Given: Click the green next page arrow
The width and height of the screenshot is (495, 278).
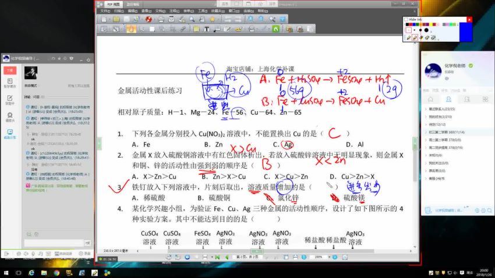Looking at the screenshot, I should click(227, 256).
